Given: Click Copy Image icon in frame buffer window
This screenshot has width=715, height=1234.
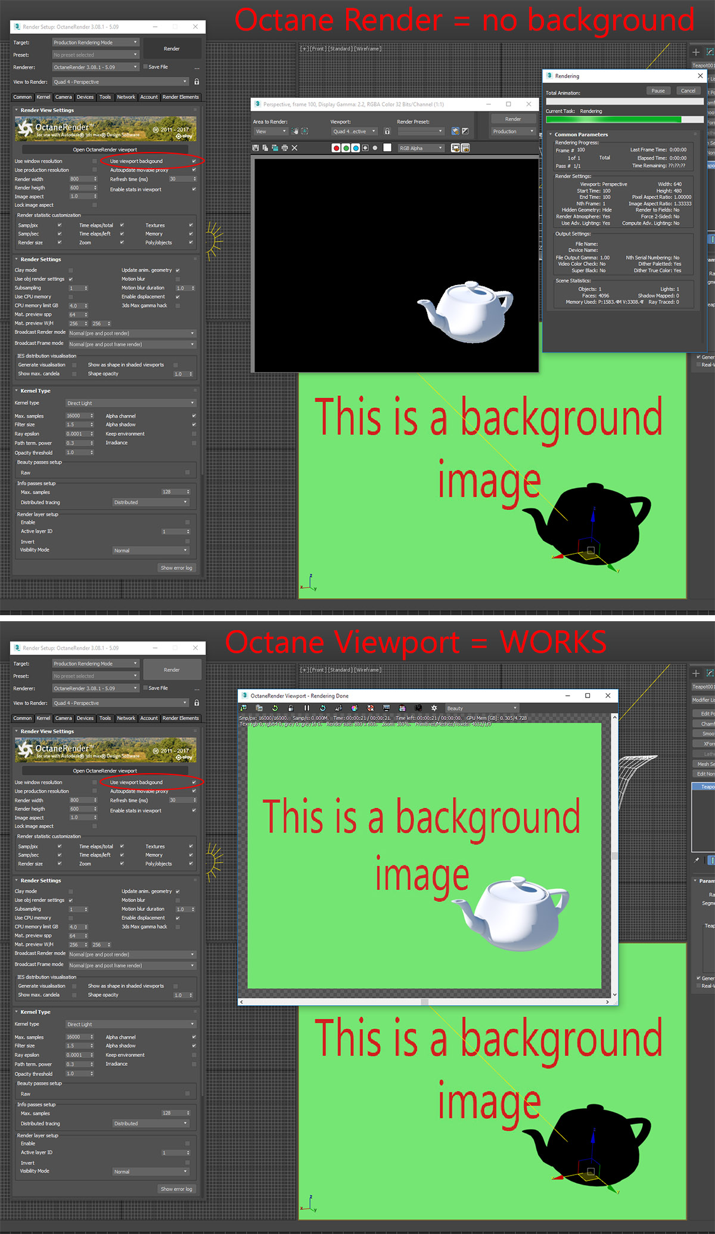Looking at the screenshot, I should pos(265,148).
